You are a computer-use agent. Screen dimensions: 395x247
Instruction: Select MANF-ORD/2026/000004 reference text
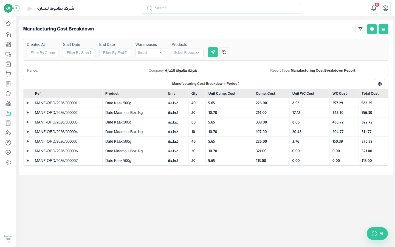point(56,132)
